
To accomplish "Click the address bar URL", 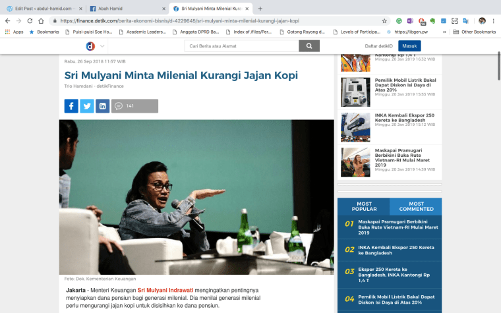I will (179, 21).
